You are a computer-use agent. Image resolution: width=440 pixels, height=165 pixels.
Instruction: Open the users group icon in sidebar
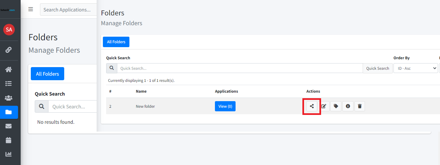[9, 98]
